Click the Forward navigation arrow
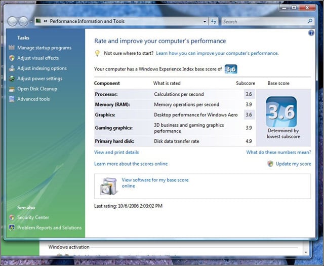The image size is (324, 266). 23,21
